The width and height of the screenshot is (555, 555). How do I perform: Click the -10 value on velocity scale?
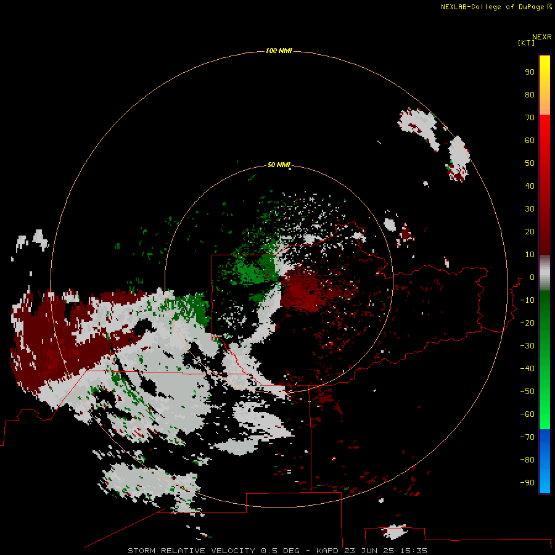pos(527,300)
